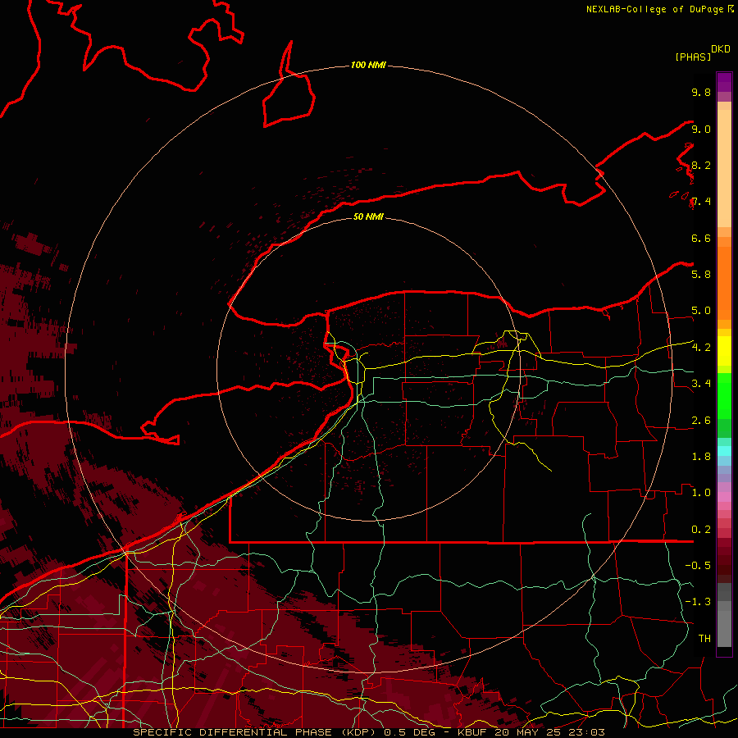738x738 pixels.
Task: Click the 9.0 scale value
Action: coord(701,129)
